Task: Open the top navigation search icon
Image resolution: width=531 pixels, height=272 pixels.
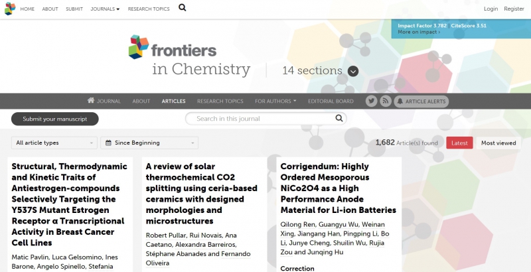Action: [x=183, y=8]
